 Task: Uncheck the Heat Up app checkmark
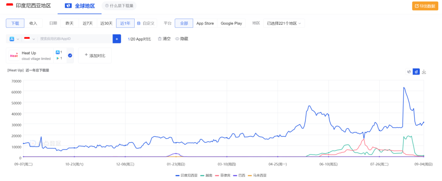[70, 55]
